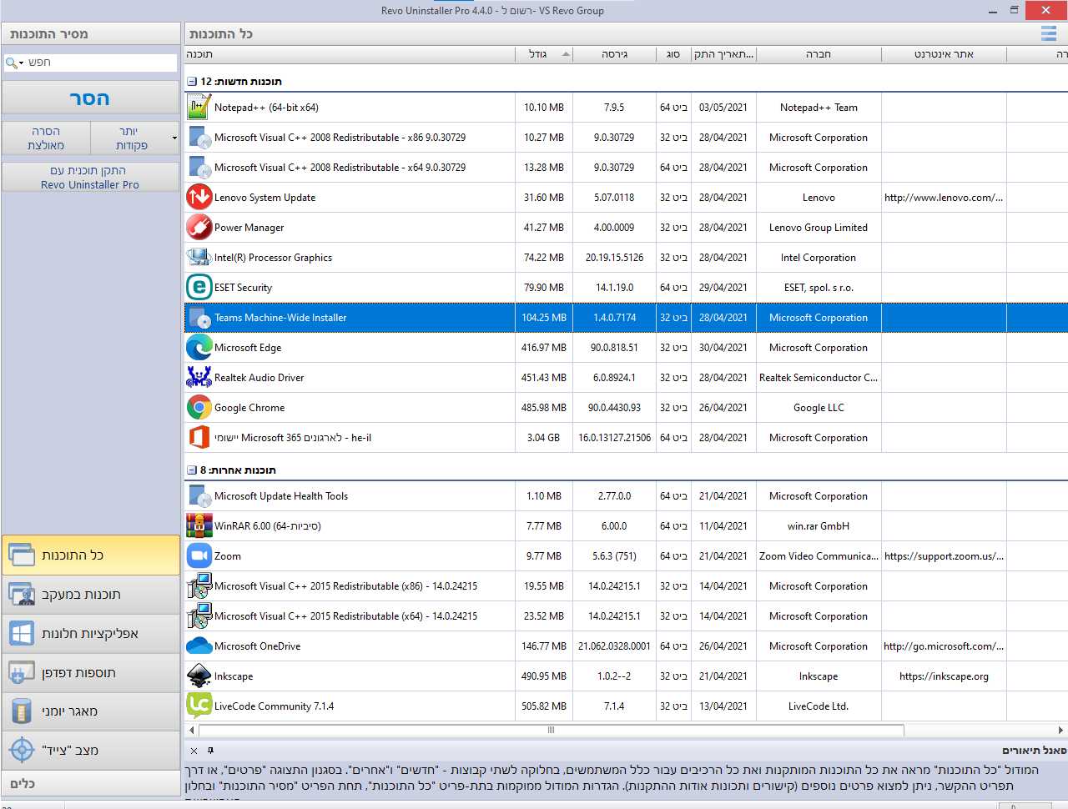
Task: Click the LiveCode Community icon
Action: pyautogui.click(x=199, y=706)
